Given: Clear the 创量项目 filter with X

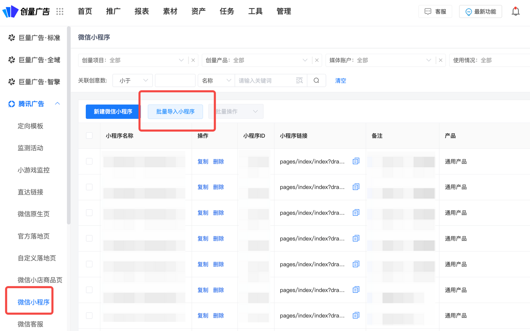Looking at the screenshot, I should pyautogui.click(x=193, y=60).
